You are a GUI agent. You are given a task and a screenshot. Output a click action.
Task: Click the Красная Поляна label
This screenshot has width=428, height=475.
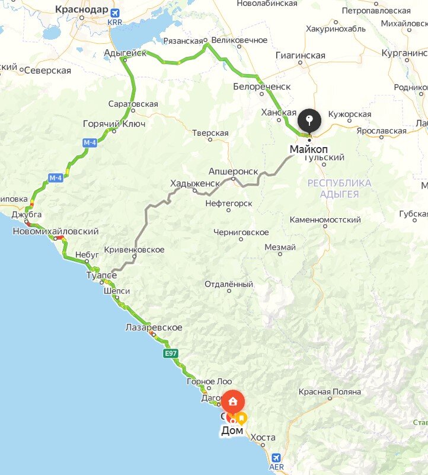tap(330, 392)
